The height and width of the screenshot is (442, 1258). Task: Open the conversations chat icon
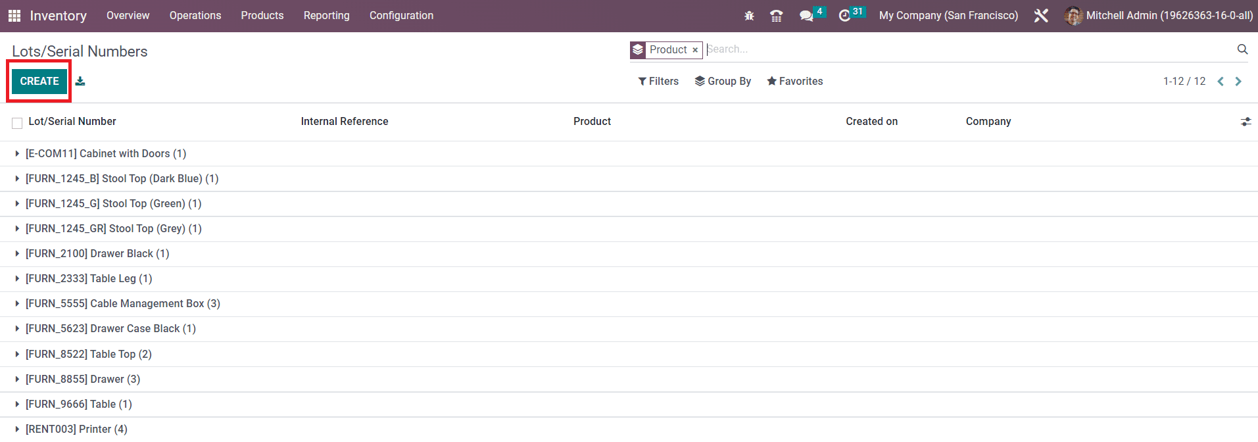(806, 16)
